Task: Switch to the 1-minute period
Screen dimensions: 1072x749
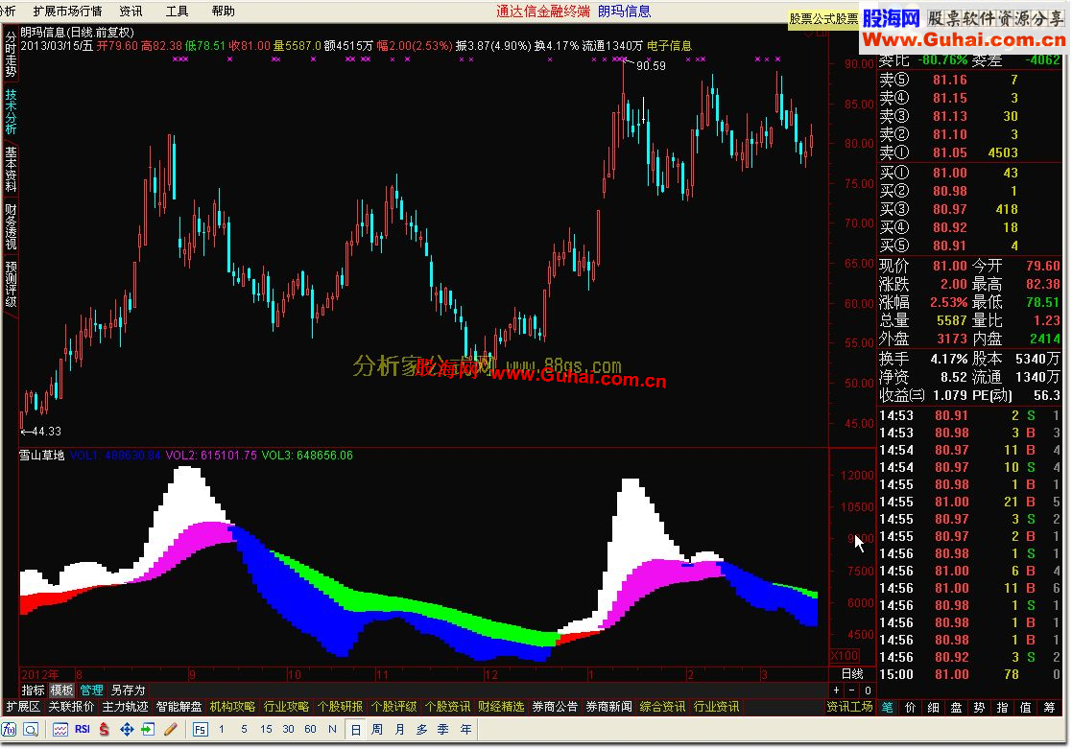Action: coord(222,729)
